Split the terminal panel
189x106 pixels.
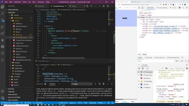tap(100, 84)
